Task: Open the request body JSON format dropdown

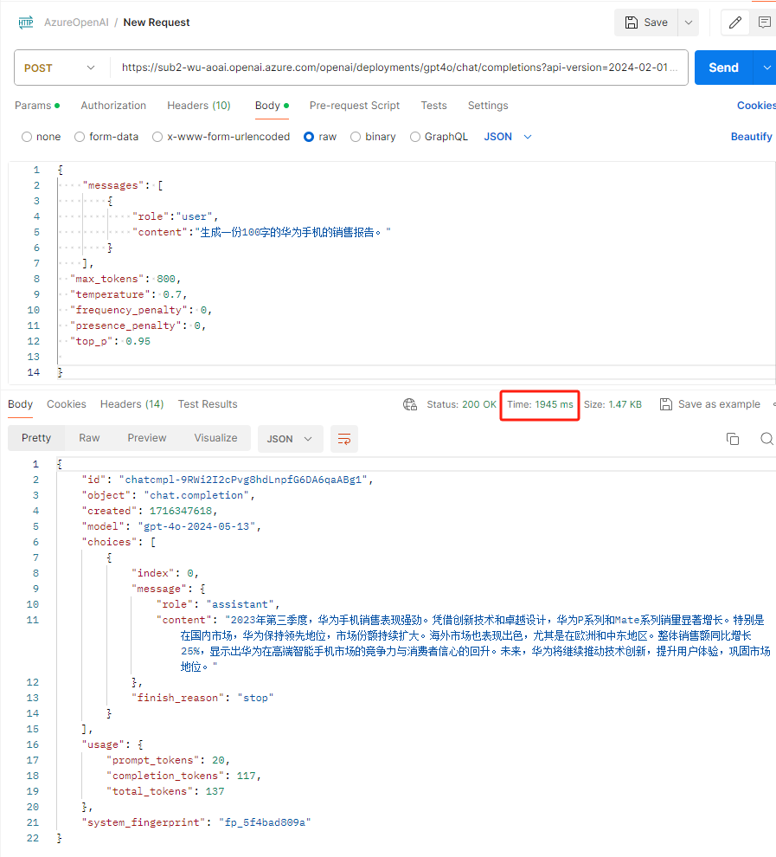Action: [508, 137]
